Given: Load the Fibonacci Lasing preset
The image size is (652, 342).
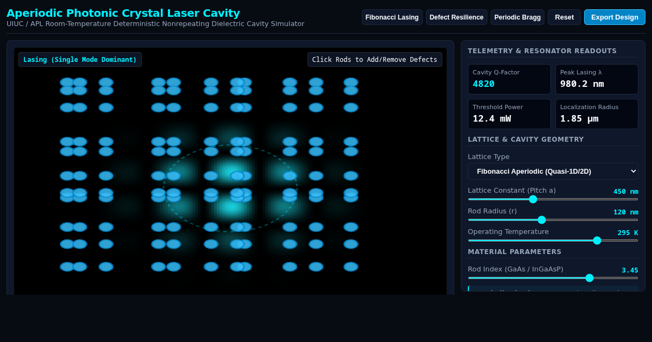Looking at the screenshot, I should click(392, 17).
